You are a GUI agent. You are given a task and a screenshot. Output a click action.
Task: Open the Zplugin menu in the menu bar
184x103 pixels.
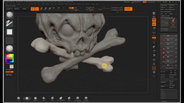pos(93,4)
